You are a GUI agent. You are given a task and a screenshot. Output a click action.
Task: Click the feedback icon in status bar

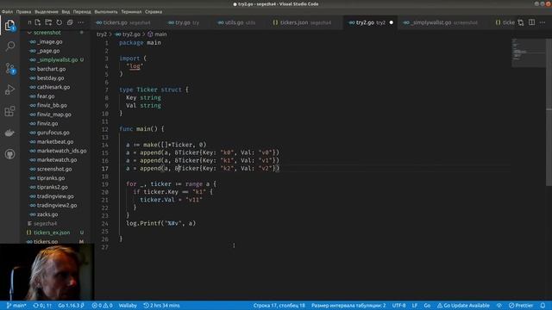(499, 306)
